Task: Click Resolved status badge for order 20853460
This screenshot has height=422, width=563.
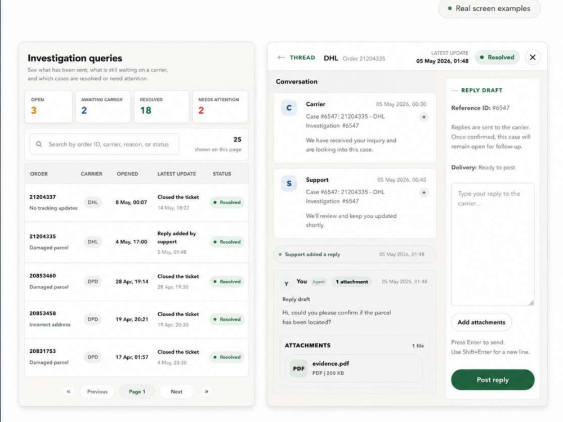Action: click(227, 282)
